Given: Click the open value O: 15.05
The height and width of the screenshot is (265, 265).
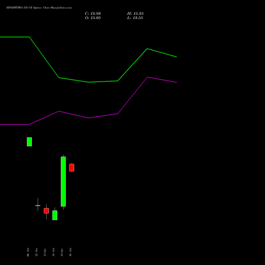Looking at the screenshot, I should coord(93,18).
